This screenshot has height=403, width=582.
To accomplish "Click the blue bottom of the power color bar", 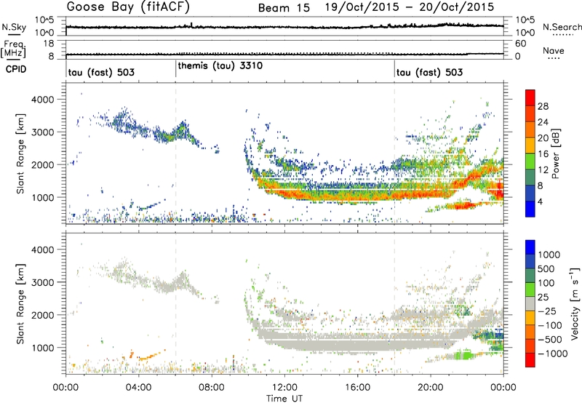I will 530,209.
